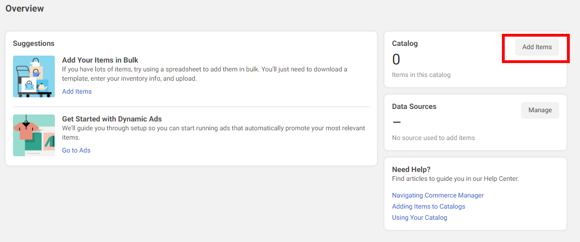Click the Items in this catalog label

point(421,75)
